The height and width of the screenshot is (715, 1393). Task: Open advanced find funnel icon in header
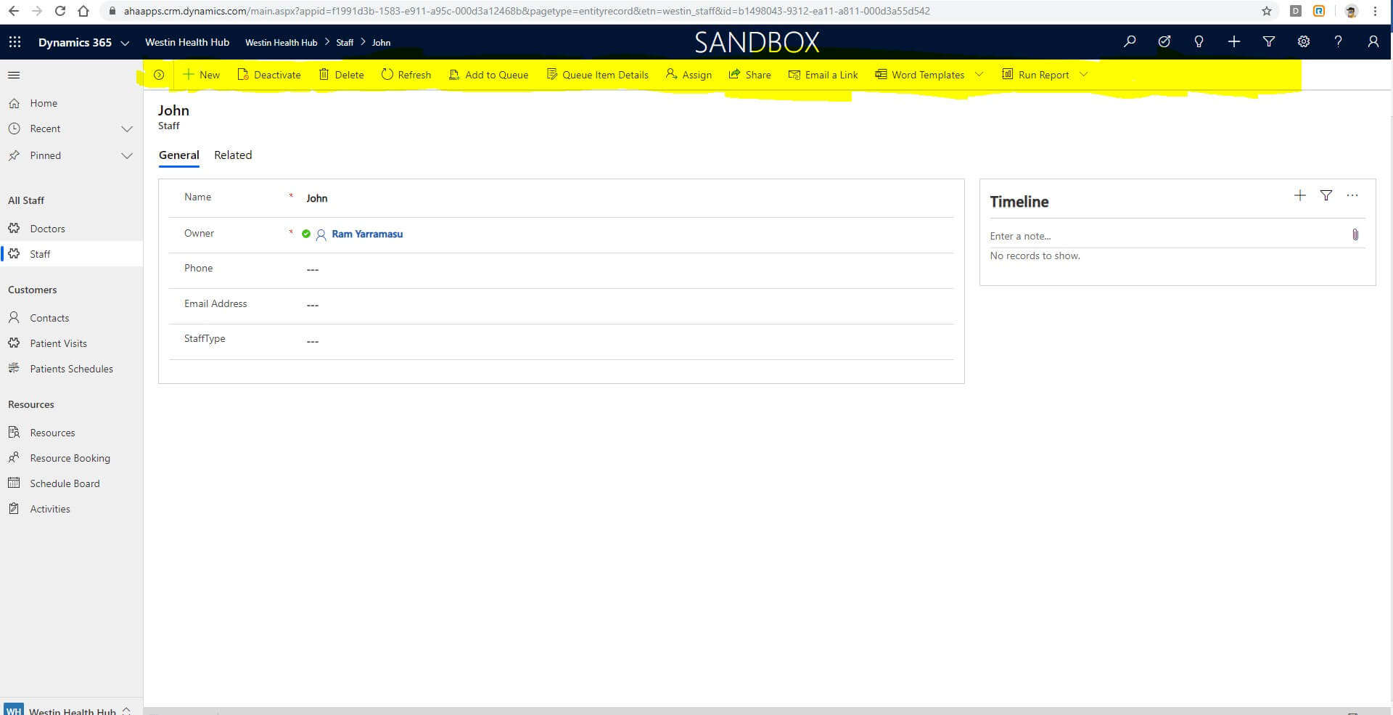pyautogui.click(x=1269, y=42)
